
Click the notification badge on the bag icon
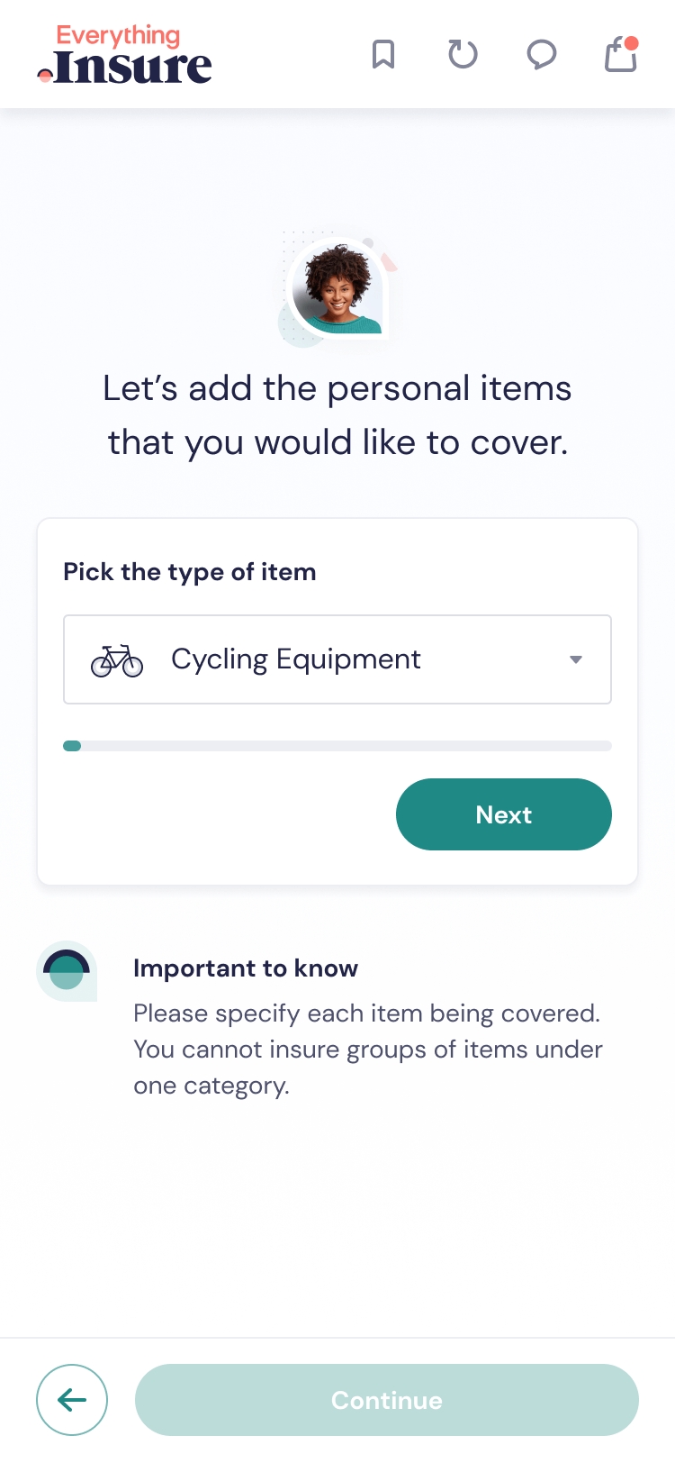click(x=633, y=41)
